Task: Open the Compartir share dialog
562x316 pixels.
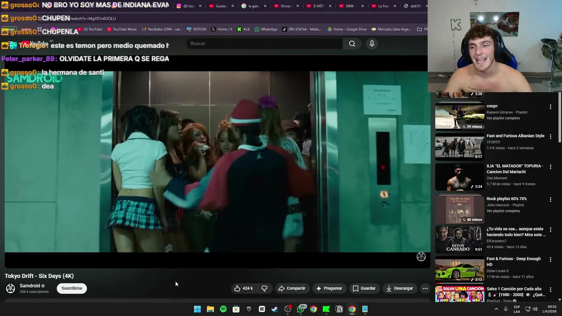Action: pyautogui.click(x=292, y=288)
